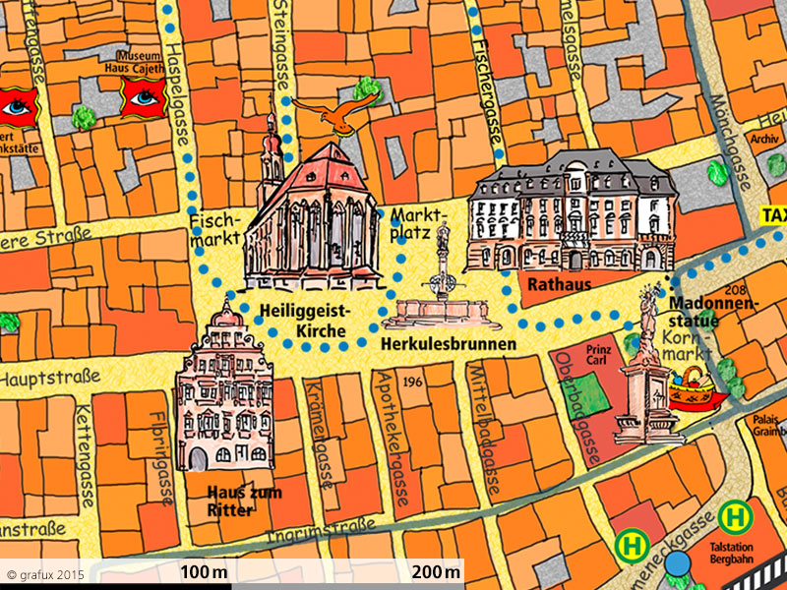Select the green Prinz Carl area

(x=586, y=393)
